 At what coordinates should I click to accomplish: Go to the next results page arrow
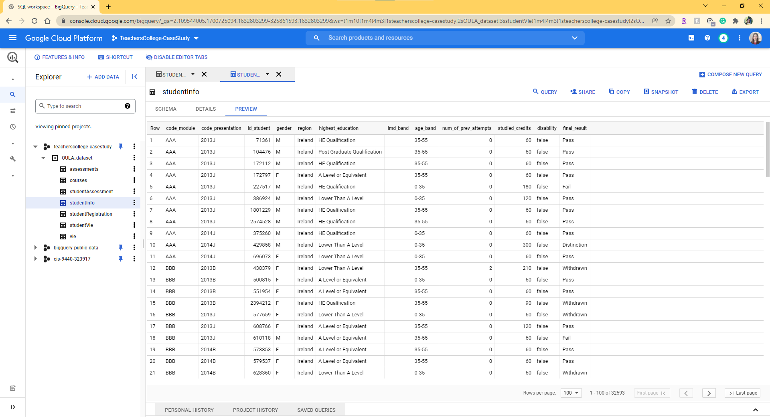point(709,393)
